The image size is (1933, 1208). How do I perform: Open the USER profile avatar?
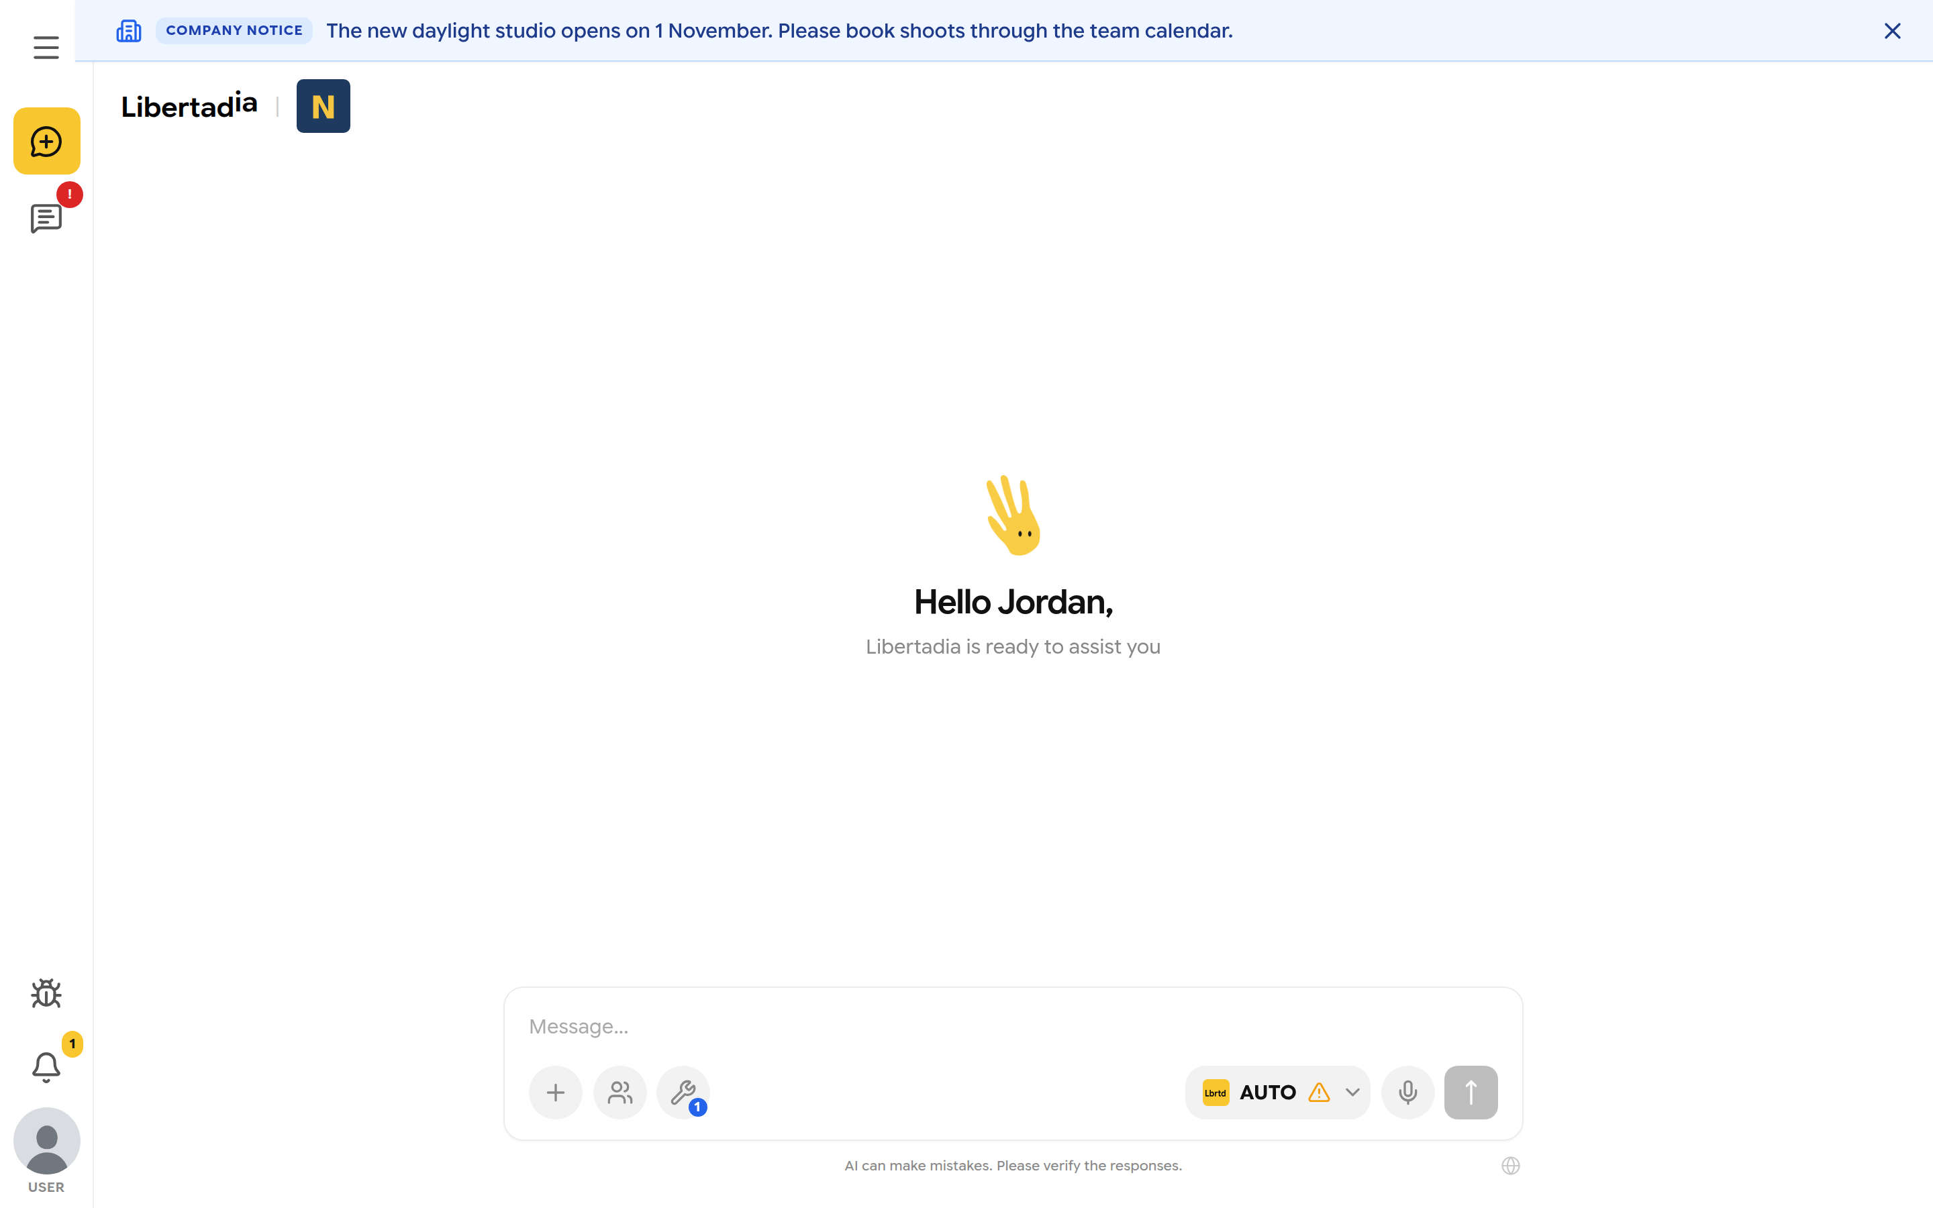46,1141
